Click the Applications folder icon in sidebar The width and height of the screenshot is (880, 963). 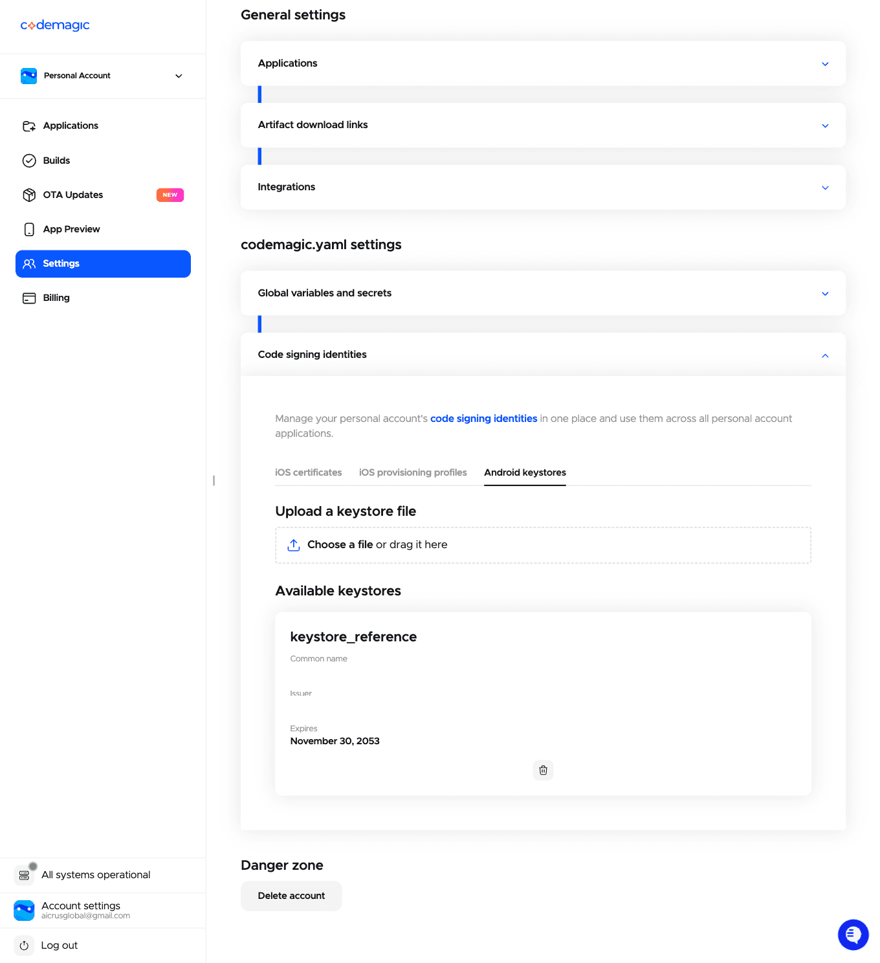click(29, 126)
